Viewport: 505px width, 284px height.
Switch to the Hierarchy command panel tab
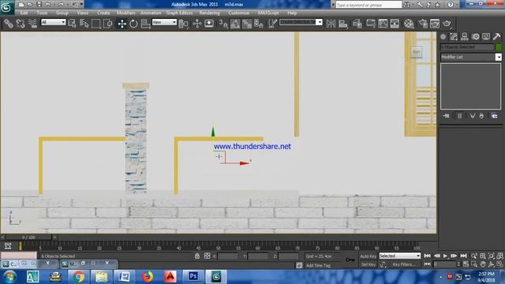coord(465,37)
